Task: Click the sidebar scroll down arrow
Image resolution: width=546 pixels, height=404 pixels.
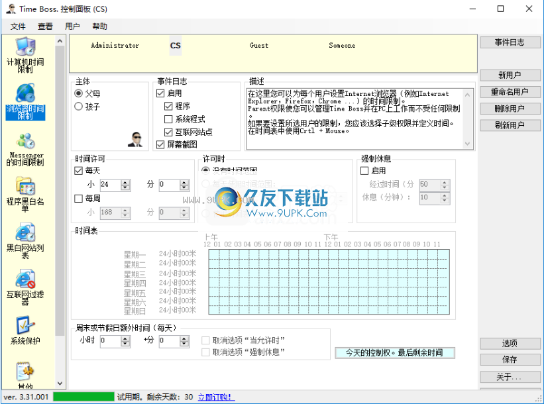Action: pos(60,383)
